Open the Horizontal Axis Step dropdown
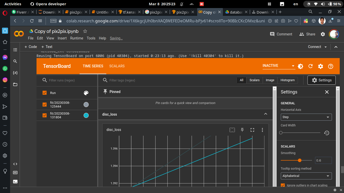 306,117
